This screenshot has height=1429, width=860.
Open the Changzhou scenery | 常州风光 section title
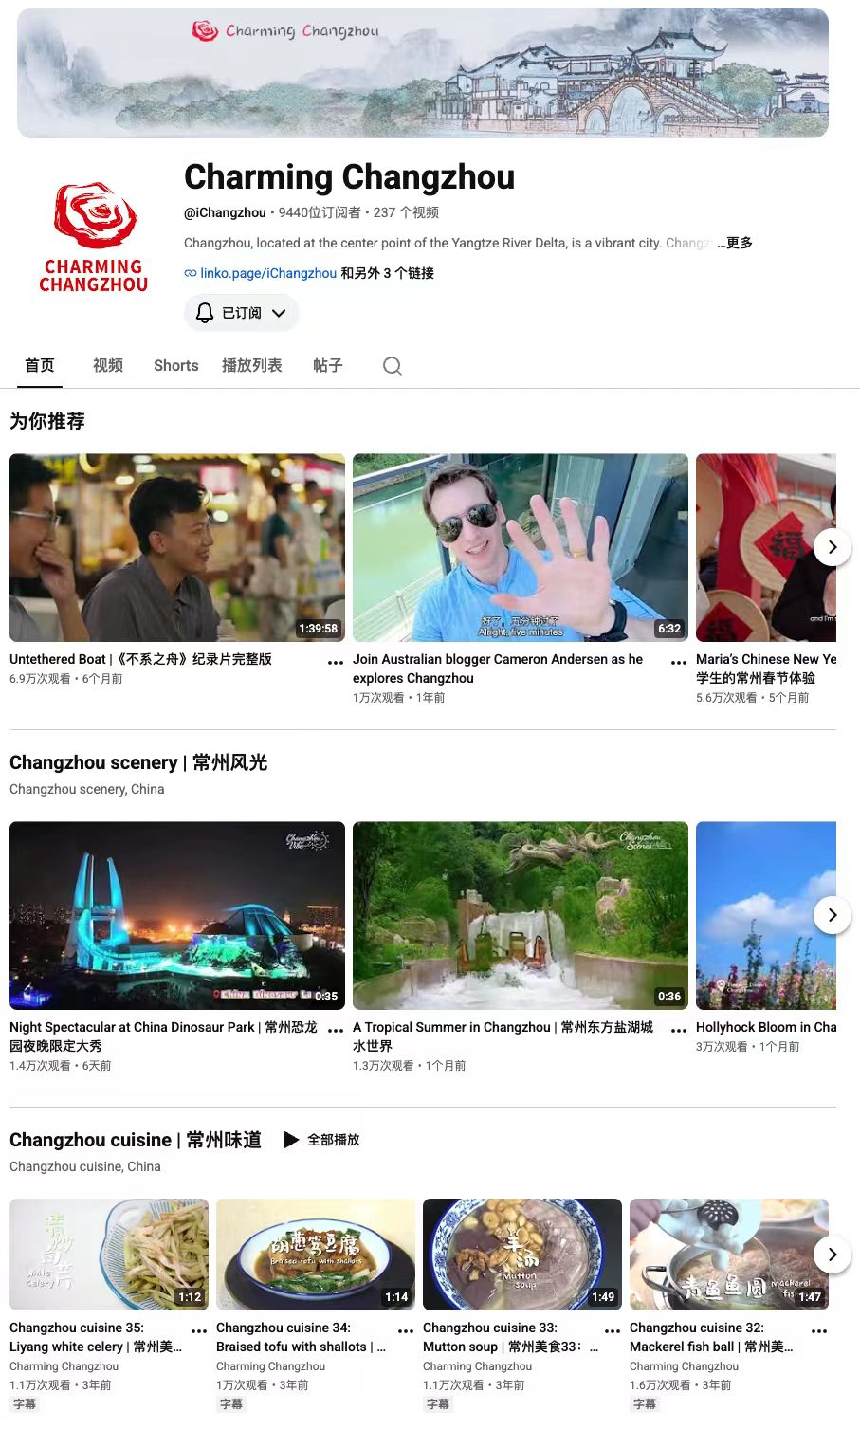[138, 762]
